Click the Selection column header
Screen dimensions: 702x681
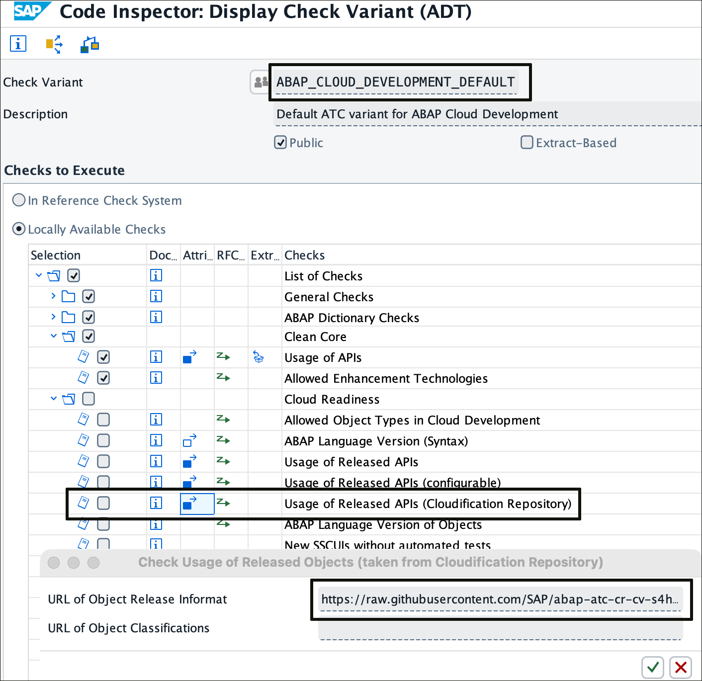88,255
